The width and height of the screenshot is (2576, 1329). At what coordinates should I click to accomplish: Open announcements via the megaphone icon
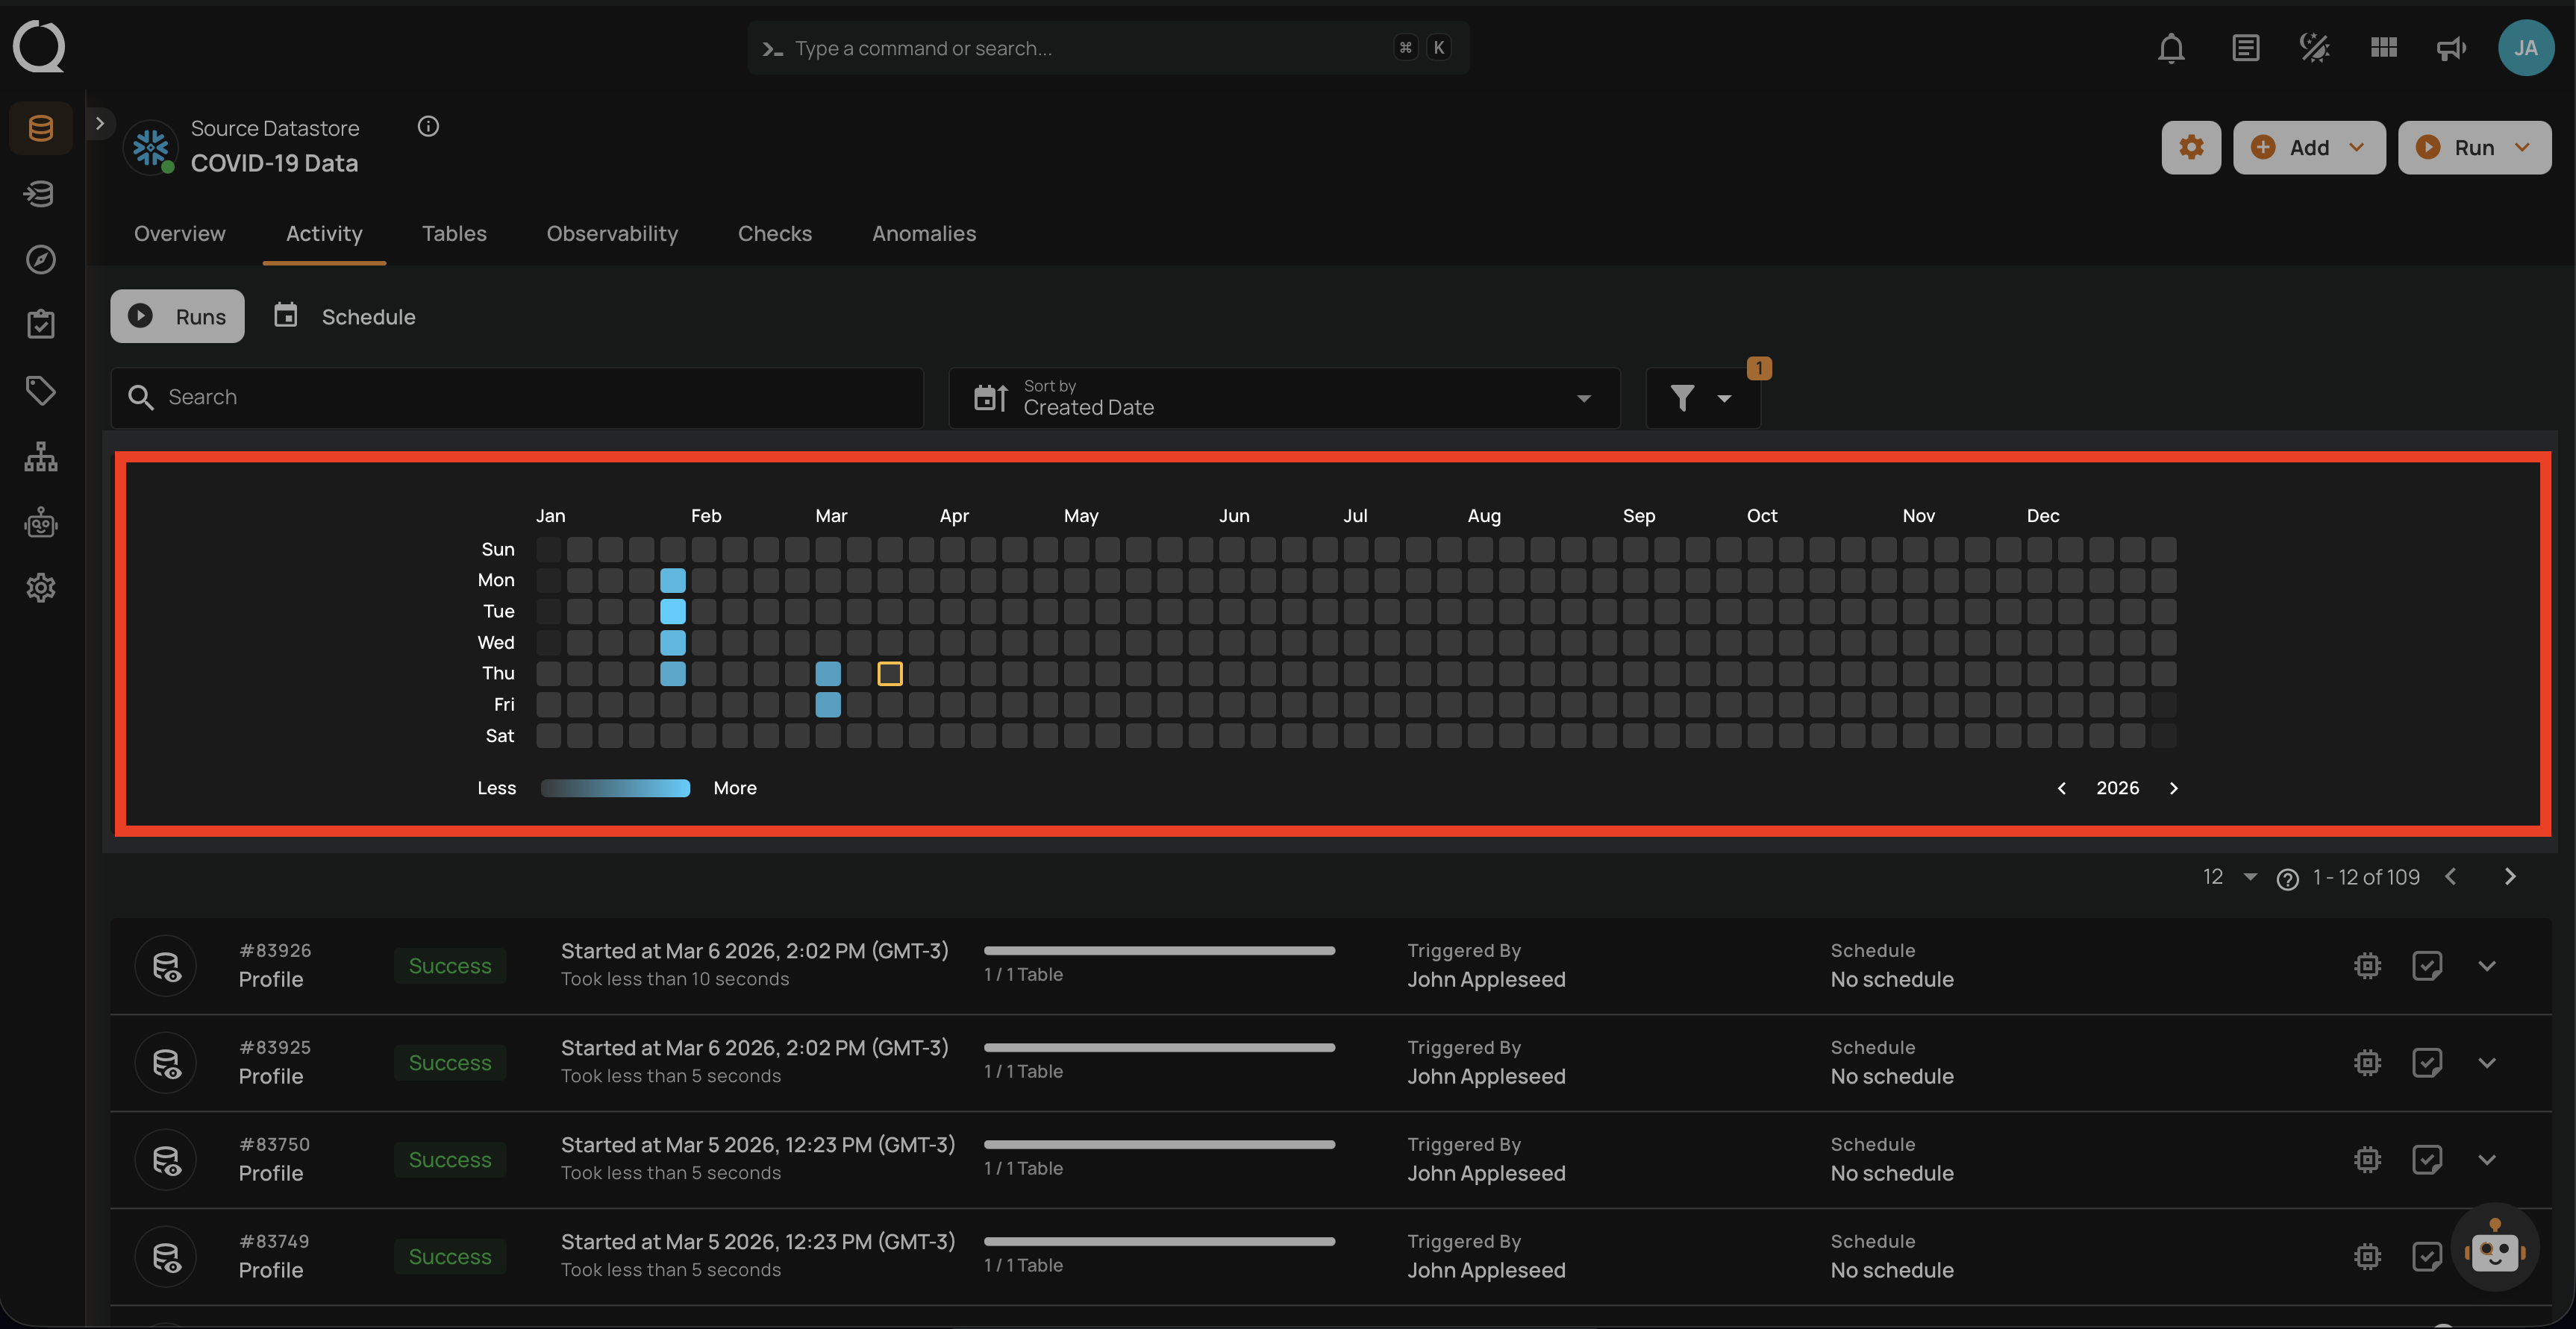tap(2450, 47)
